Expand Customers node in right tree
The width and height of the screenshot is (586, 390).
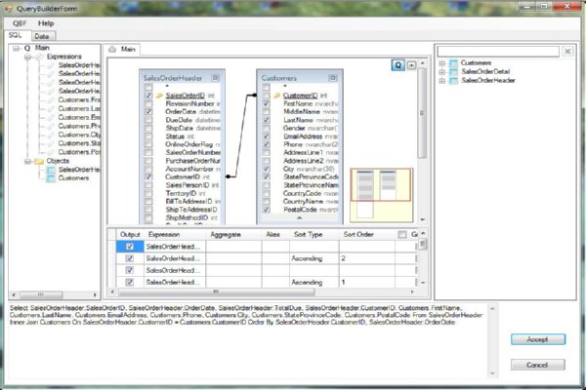coord(442,63)
